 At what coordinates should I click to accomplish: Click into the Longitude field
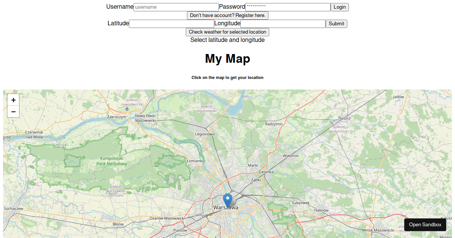coord(283,24)
